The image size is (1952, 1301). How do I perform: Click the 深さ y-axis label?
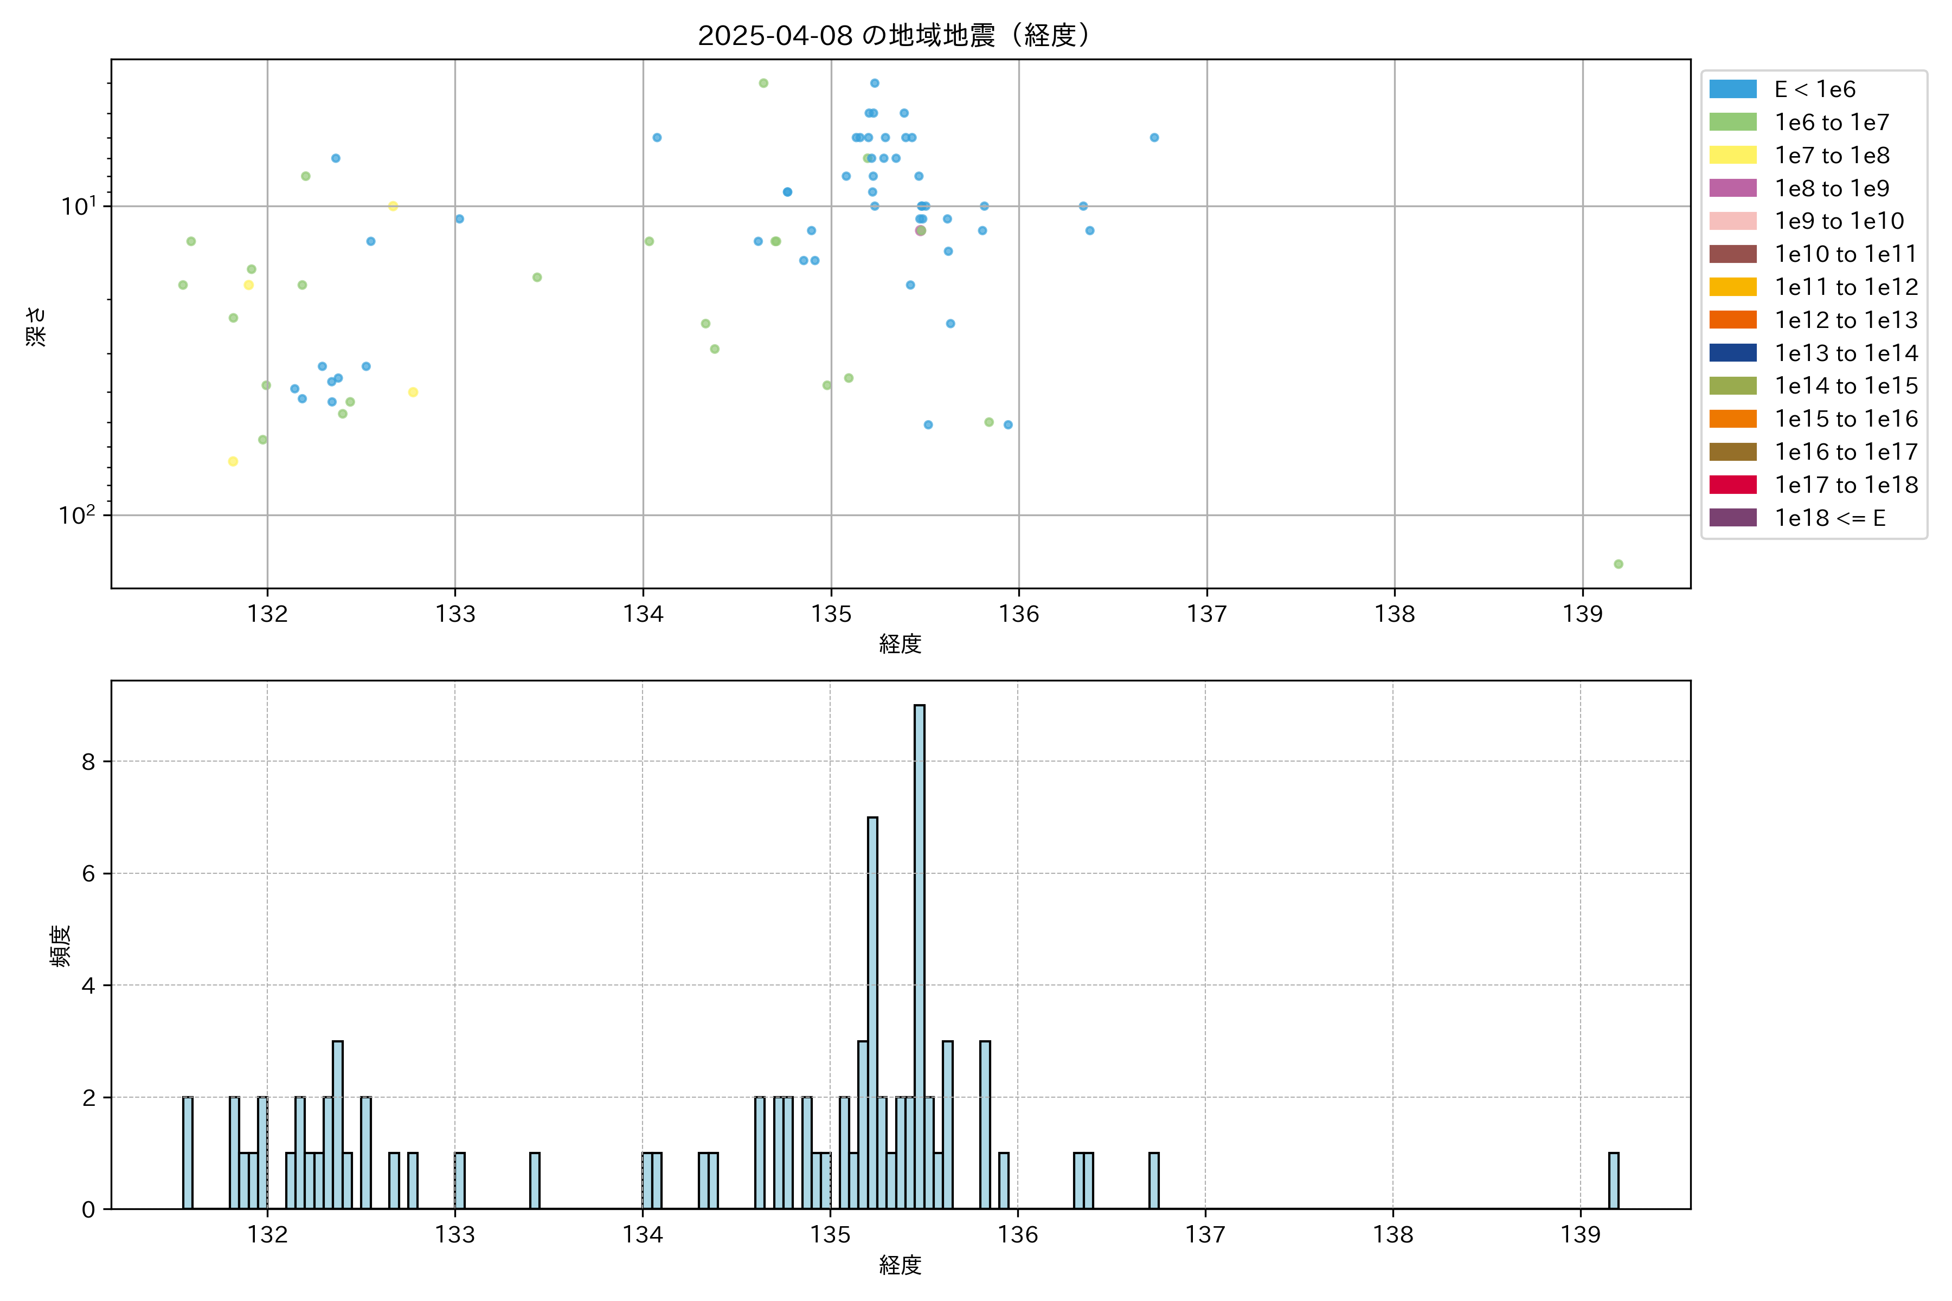(36, 326)
